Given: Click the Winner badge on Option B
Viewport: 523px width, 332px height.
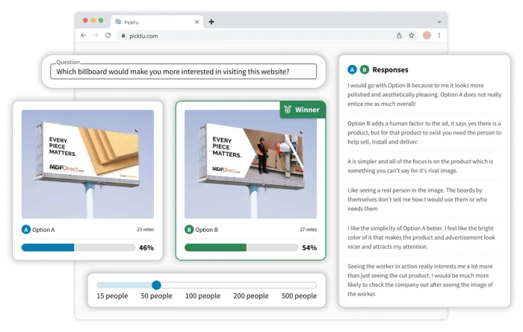Looking at the screenshot, I should point(303,110).
